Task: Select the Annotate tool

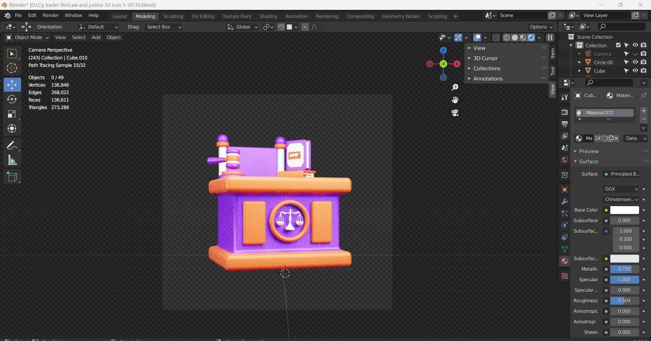Action: 12,145
